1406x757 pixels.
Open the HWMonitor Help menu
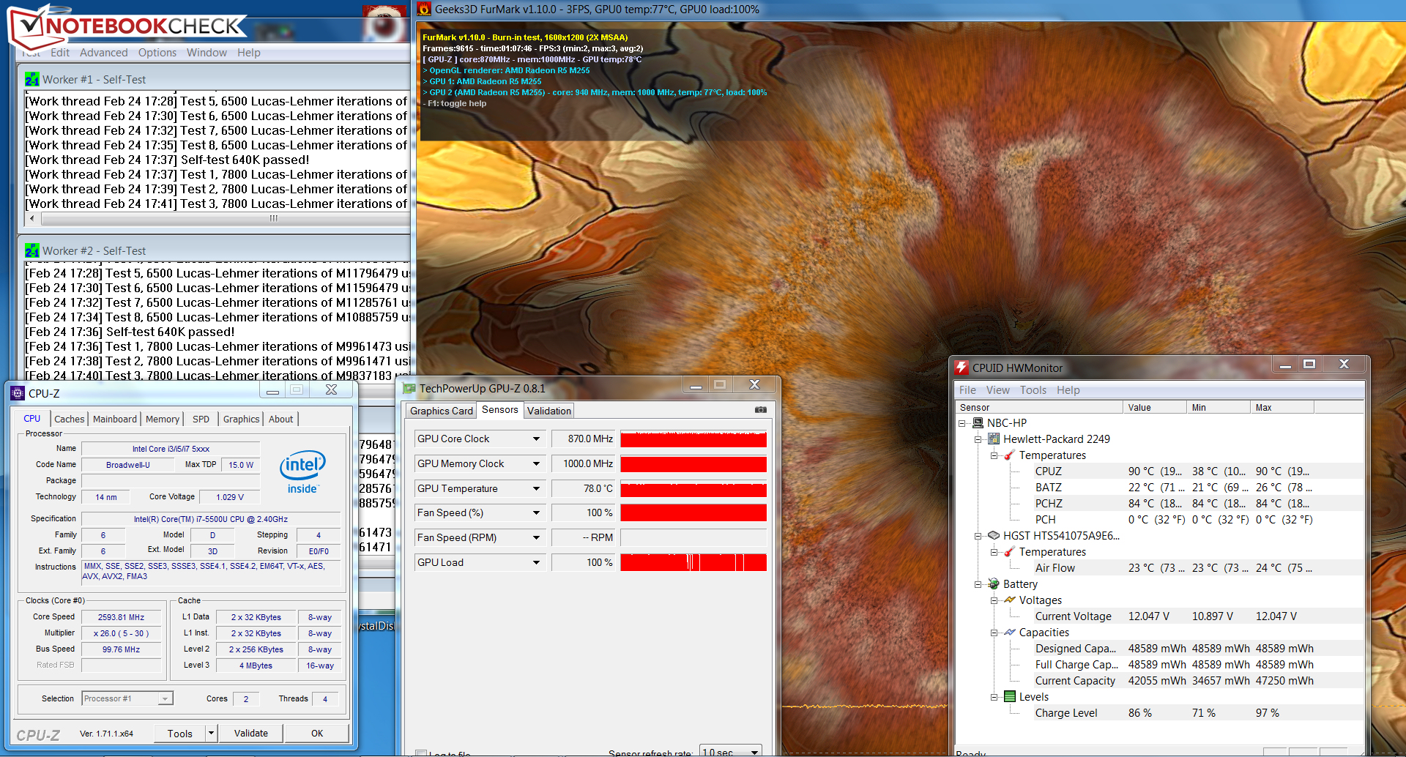pyautogui.click(x=1068, y=390)
